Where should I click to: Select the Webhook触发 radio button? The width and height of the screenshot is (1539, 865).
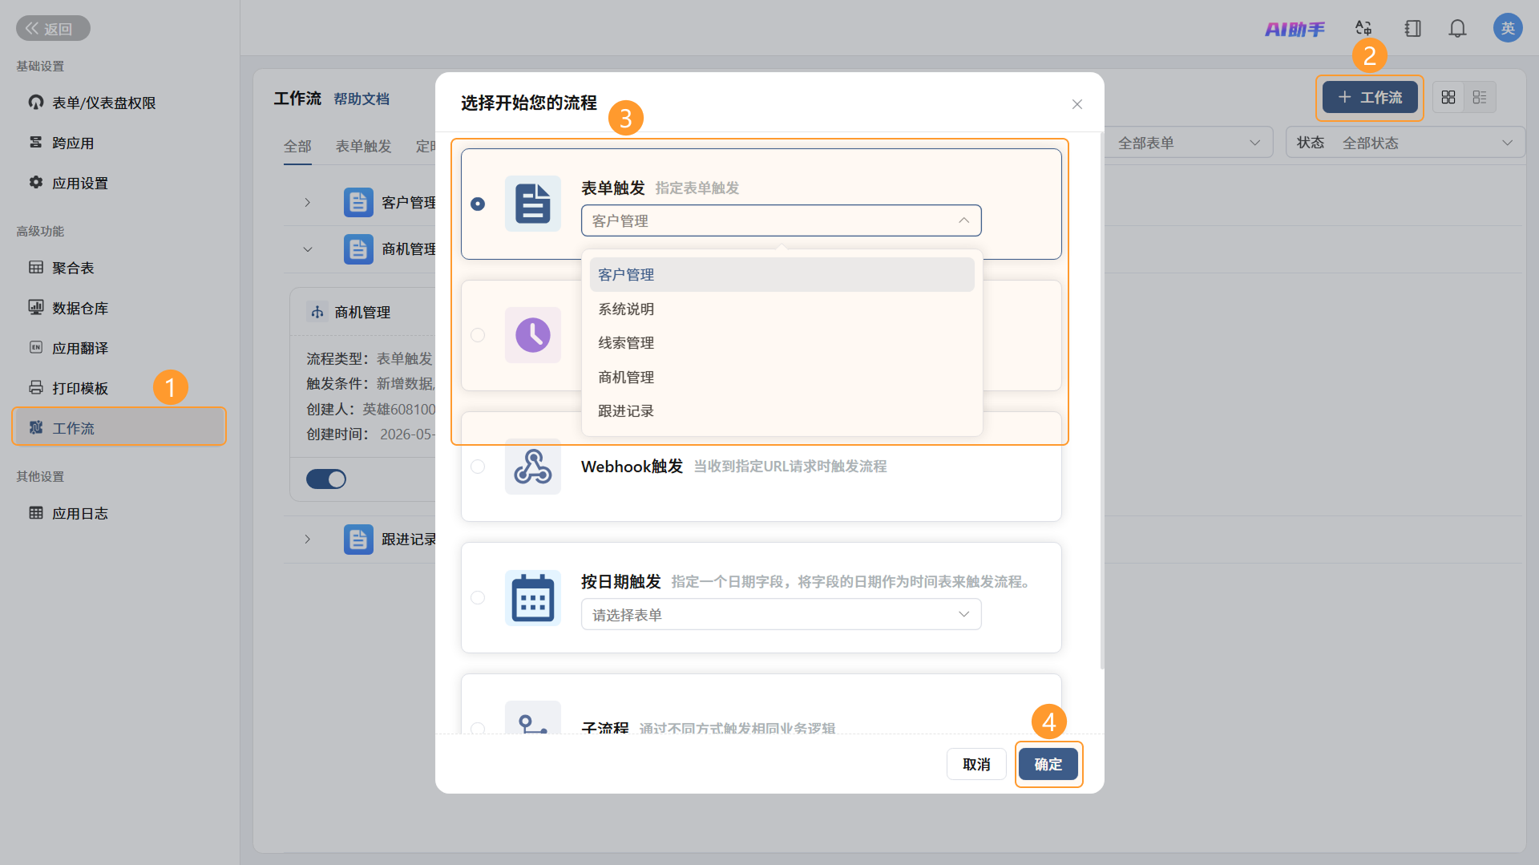[478, 467]
